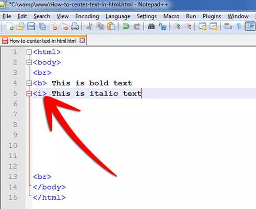Click the Save All icon
Screen dimensions: 256x209
tap(42, 27)
